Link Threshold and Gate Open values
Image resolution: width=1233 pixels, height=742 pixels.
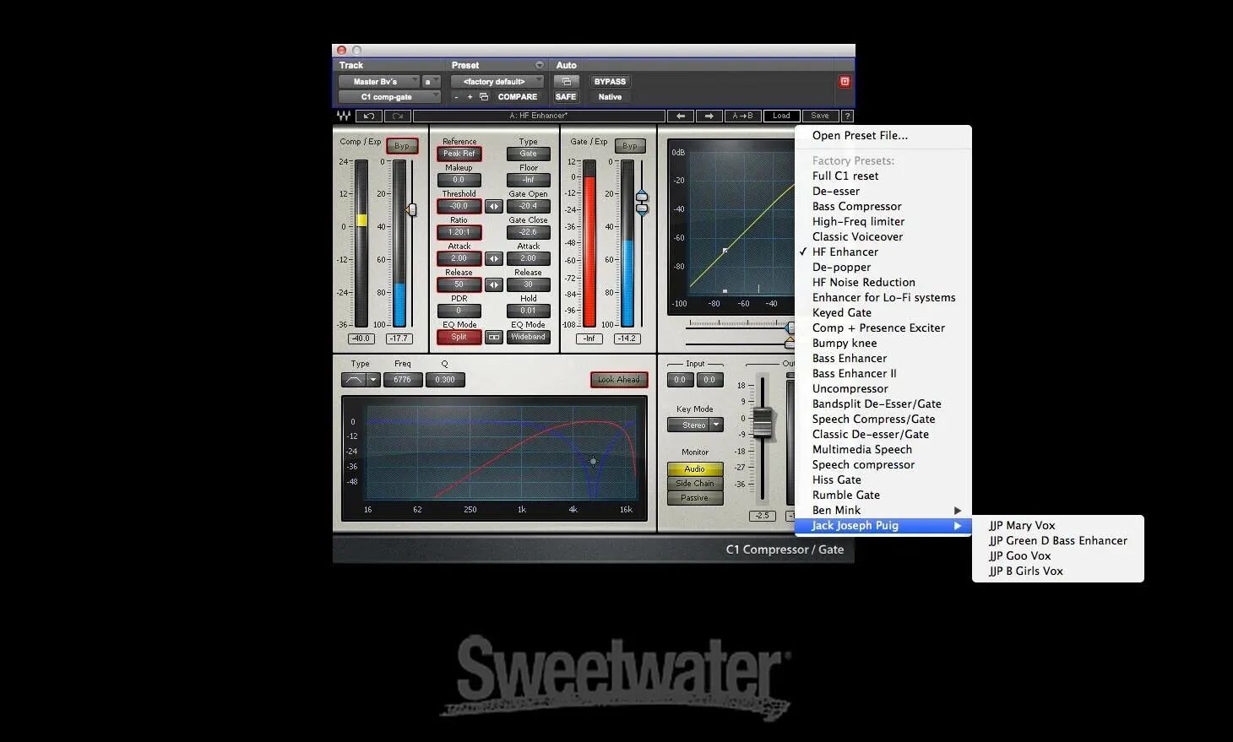coord(494,206)
